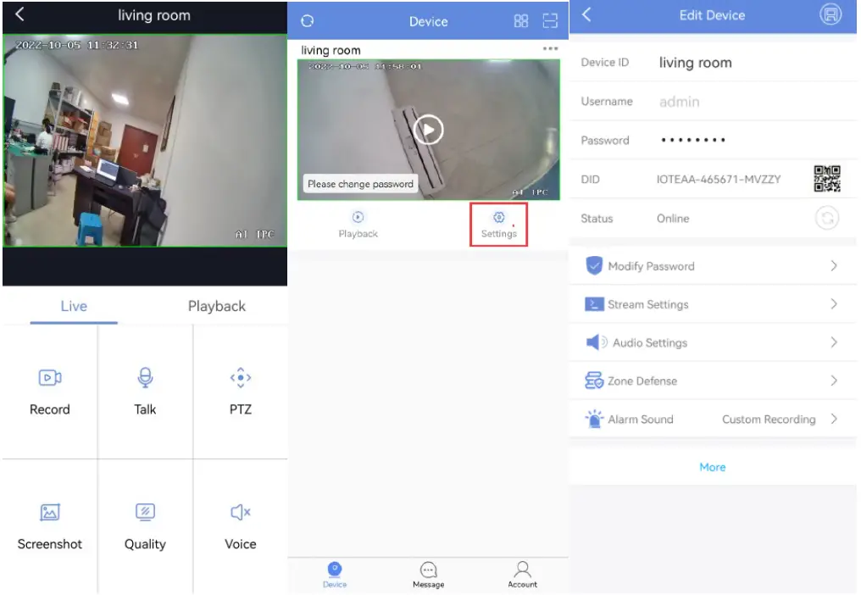Open the Device bottom tab
The height and width of the screenshot is (595, 861).
coord(335,575)
